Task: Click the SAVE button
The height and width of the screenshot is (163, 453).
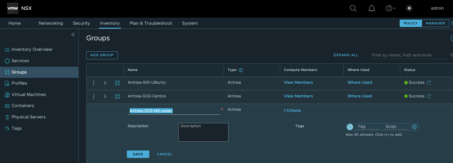Action: point(138,154)
